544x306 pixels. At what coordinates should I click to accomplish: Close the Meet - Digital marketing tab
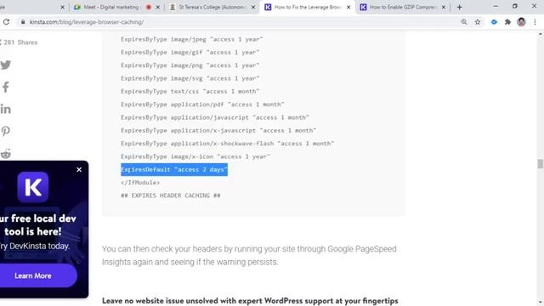(158, 7)
